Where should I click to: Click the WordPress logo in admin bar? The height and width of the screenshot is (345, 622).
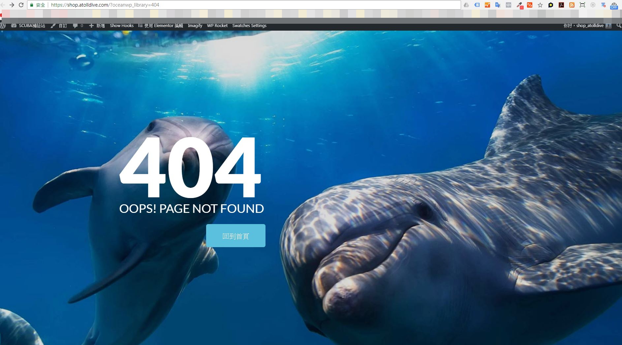coord(3,25)
